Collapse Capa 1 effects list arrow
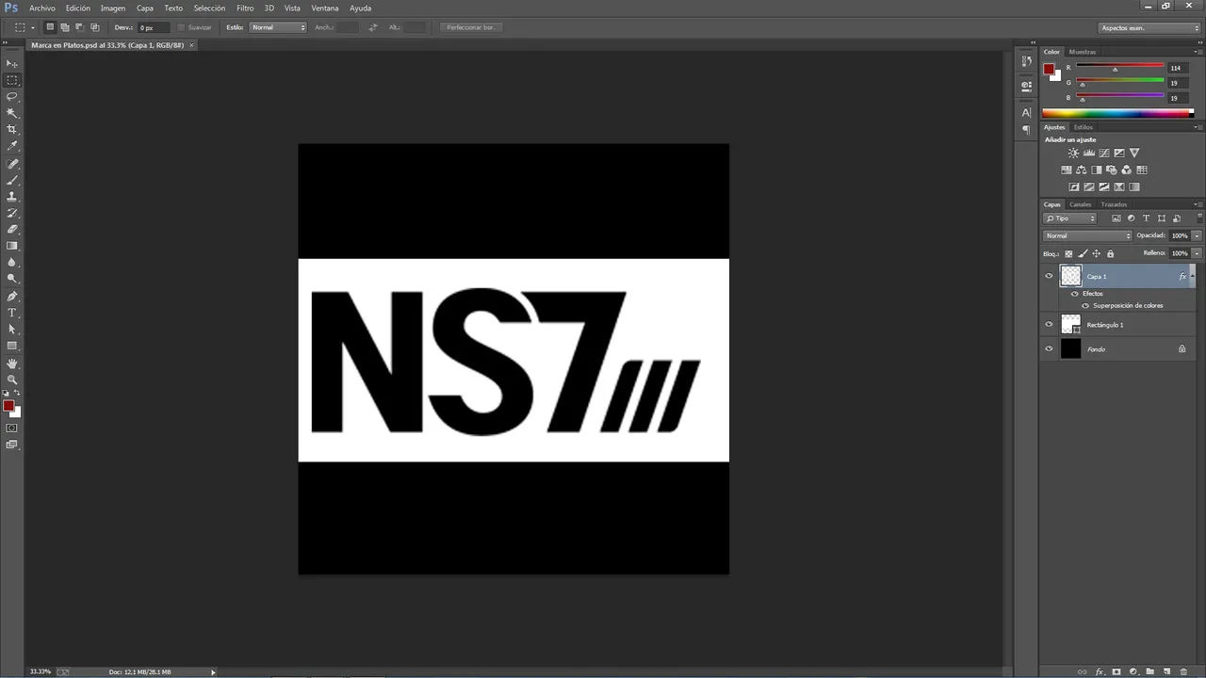The height and width of the screenshot is (678, 1206). (1193, 276)
